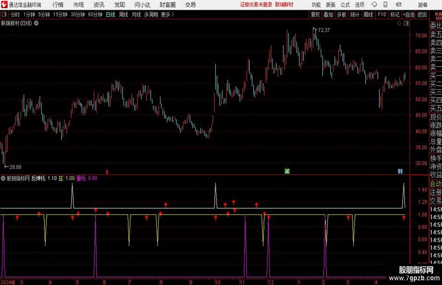Expand the 更多 period options
The height and width of the screenshot is (285, 442).
tap(167, 15)
